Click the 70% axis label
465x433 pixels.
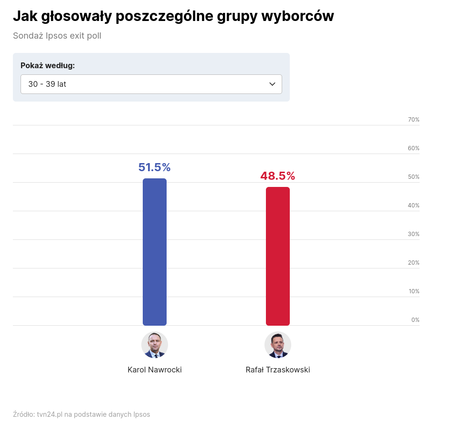413,120
